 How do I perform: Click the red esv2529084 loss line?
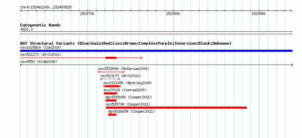pos(111,72)
